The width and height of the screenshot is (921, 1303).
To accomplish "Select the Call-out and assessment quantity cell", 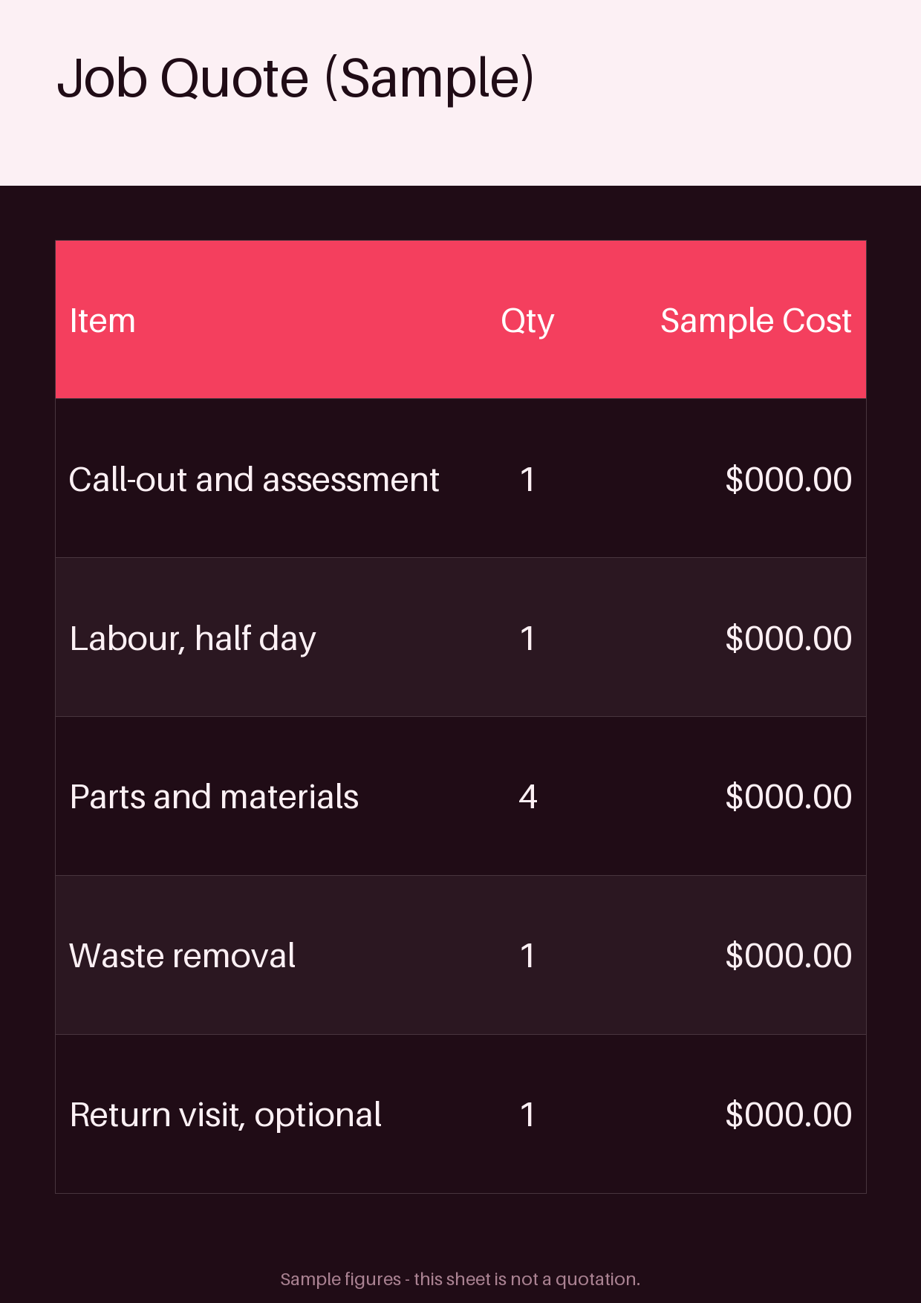I will [x=527, y=479].
